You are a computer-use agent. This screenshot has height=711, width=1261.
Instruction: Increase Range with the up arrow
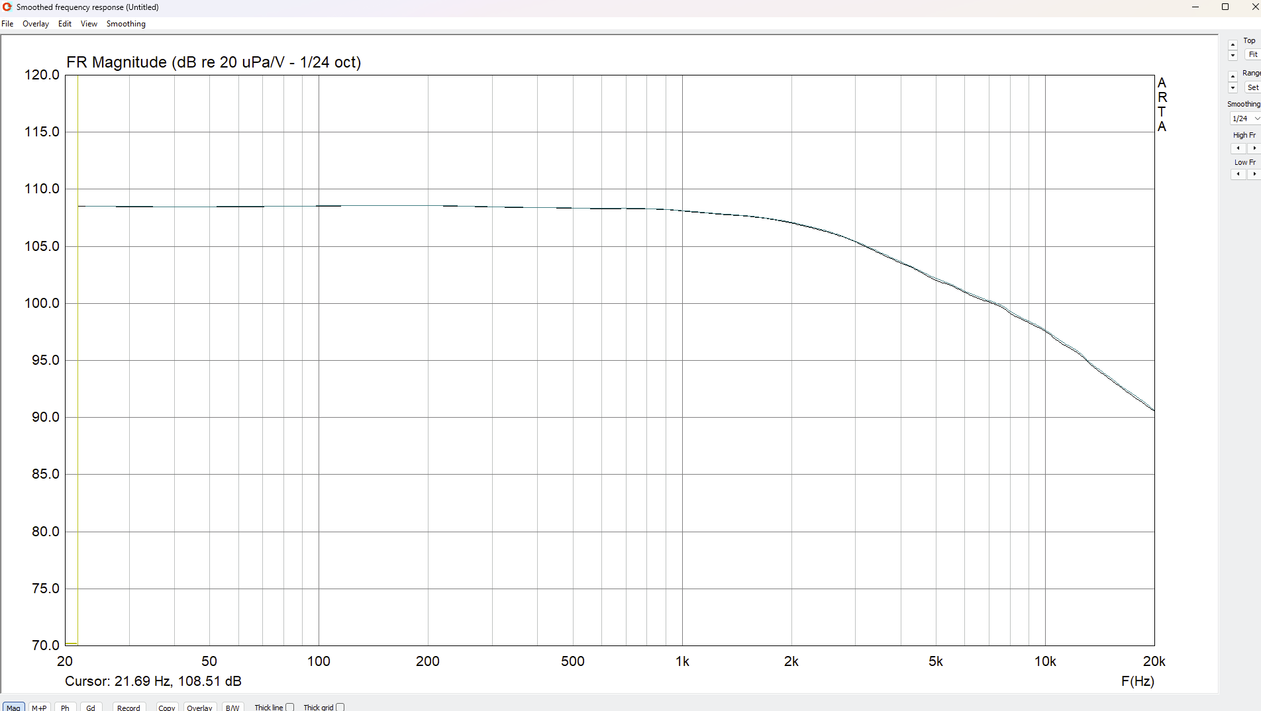coord(1233,77)
